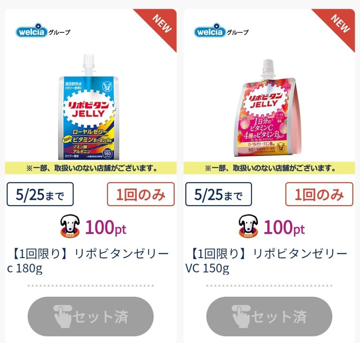Click the 1回のみ badge on left coupon
Screen dimensions: 360x343
tap(141, 194)
